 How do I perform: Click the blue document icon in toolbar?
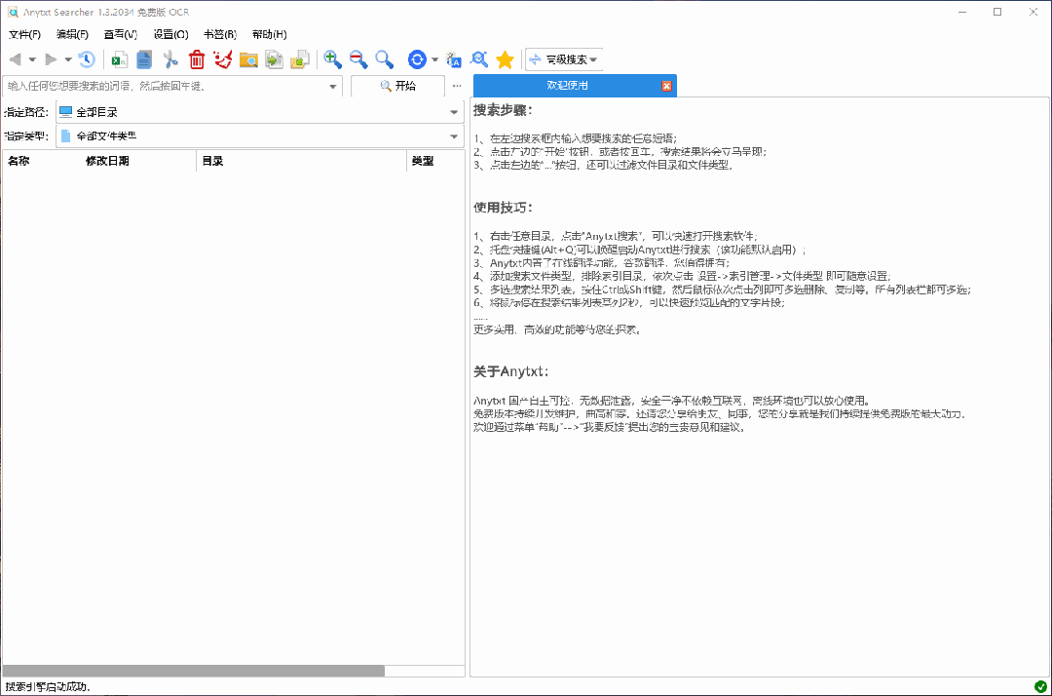pos(144,59)
